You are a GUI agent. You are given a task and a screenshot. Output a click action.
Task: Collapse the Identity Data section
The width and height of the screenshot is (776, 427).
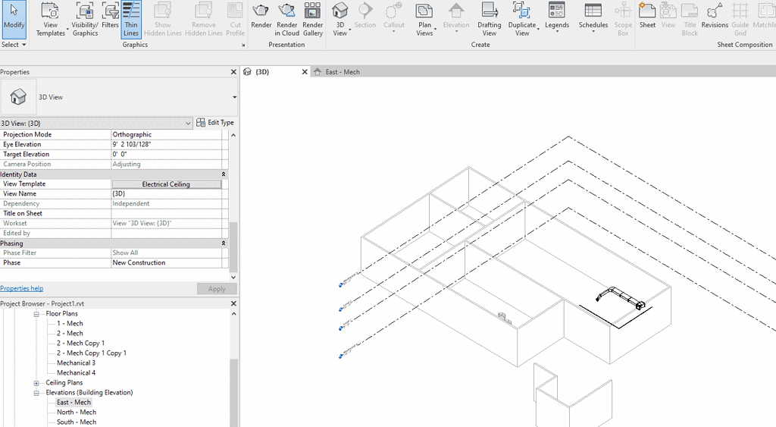pyautogui.click(x=224, y=174)
